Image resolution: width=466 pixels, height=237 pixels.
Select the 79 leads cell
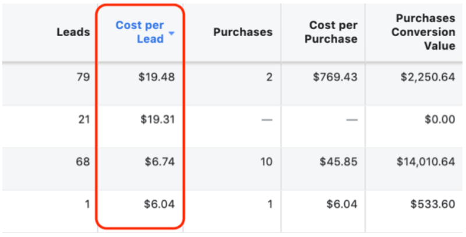click(x=83, y=77)
